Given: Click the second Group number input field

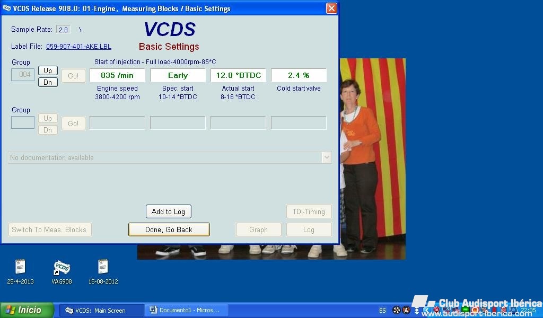Looking at the screenshot, I should 23,123.
